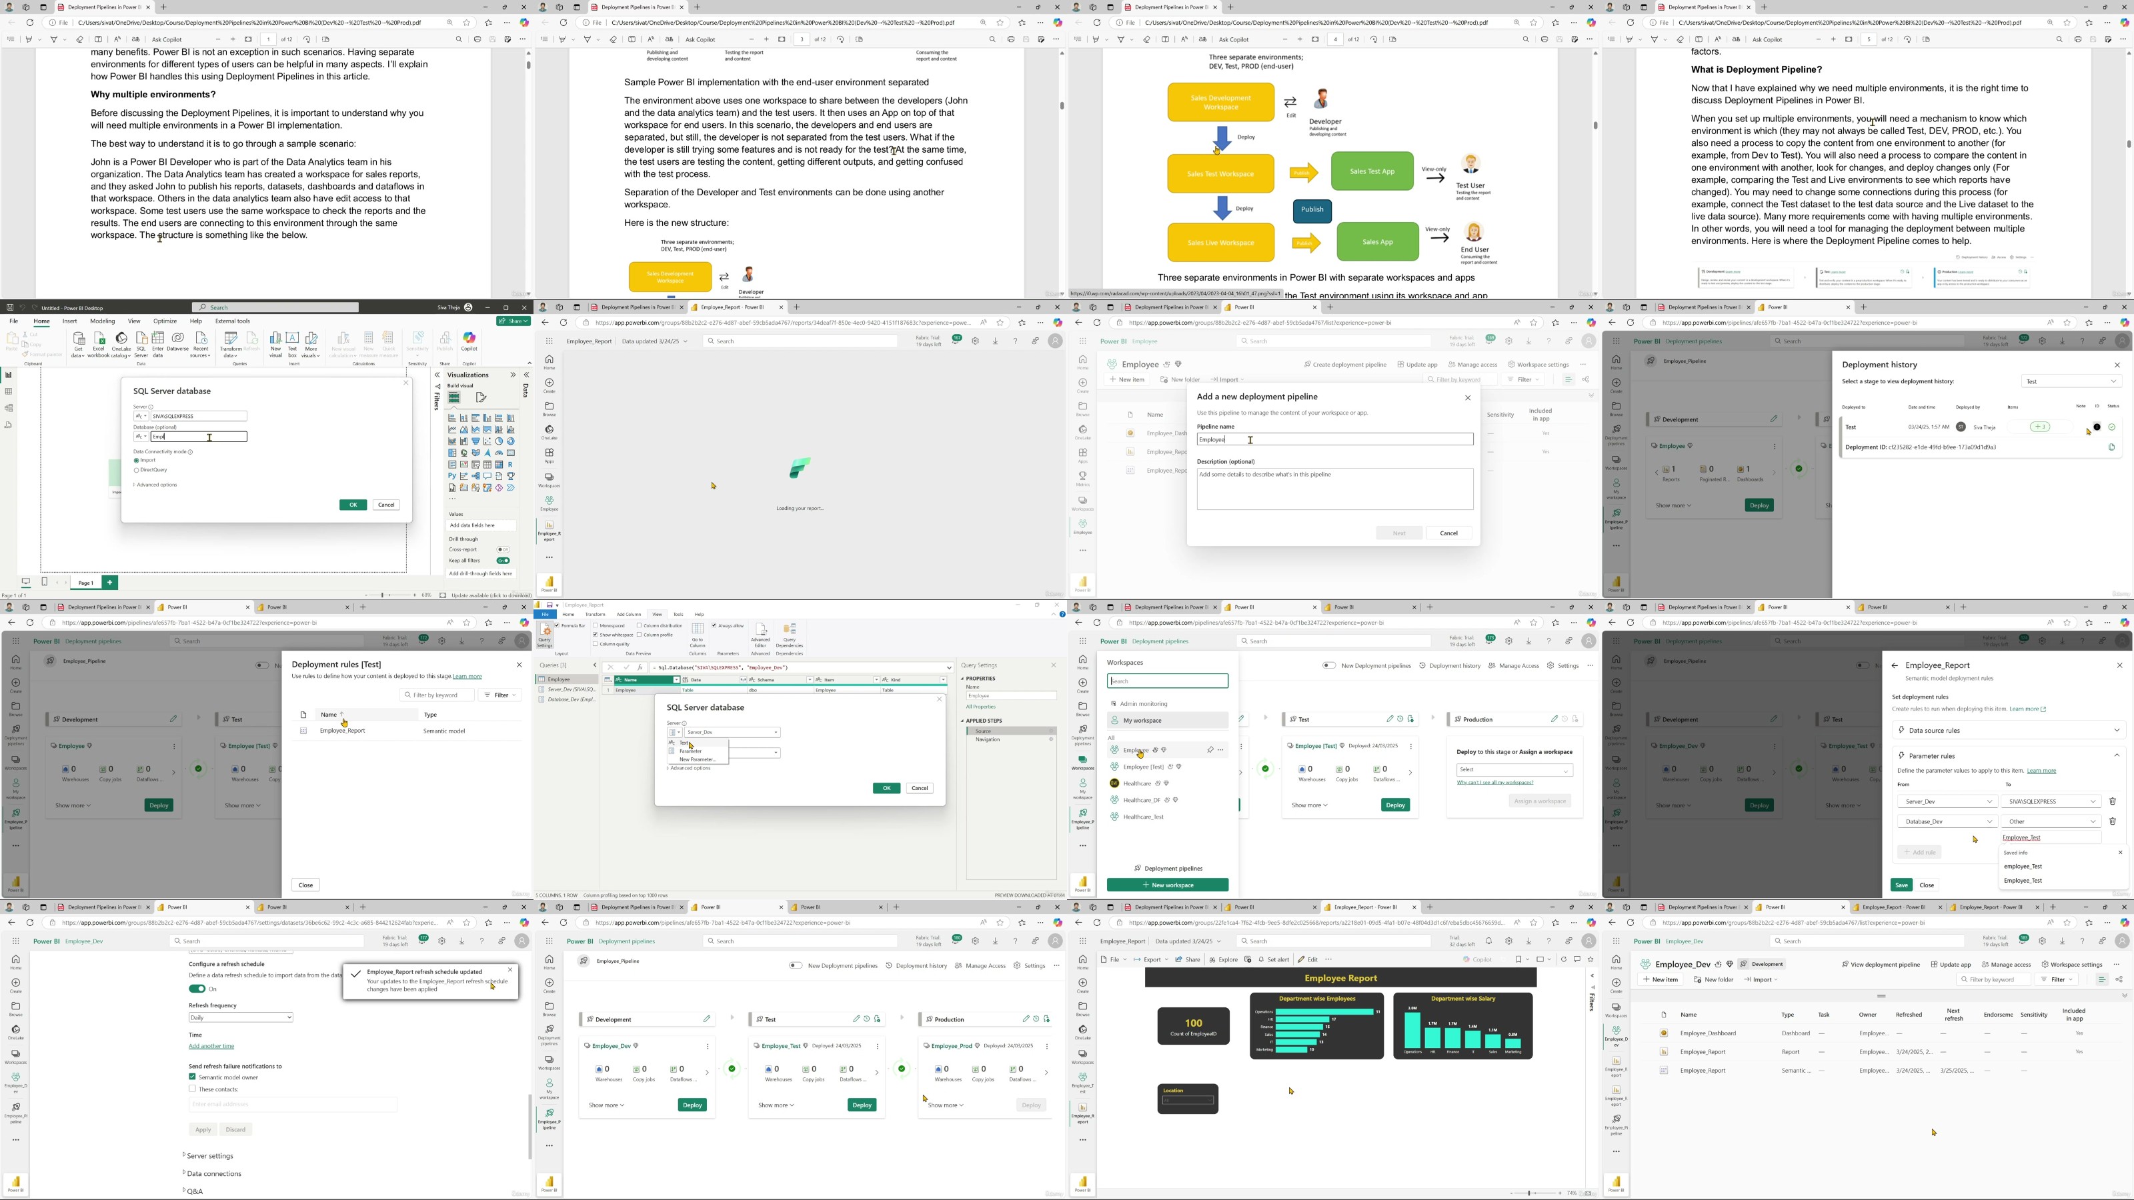Open Query Dependencies in Power Query
2134x1200 pixels.
[790, 635]
